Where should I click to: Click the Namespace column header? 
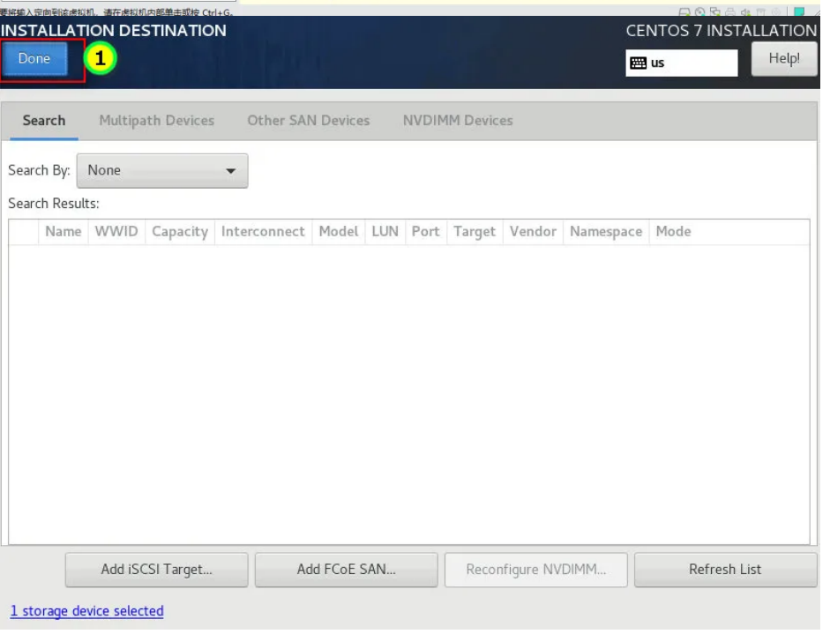(x=606, y=232)
